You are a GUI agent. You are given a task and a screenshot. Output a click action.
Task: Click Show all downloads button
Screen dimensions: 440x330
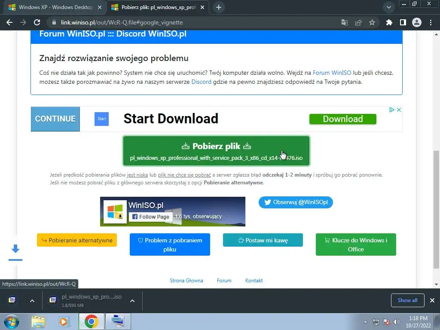pos(407,300)
